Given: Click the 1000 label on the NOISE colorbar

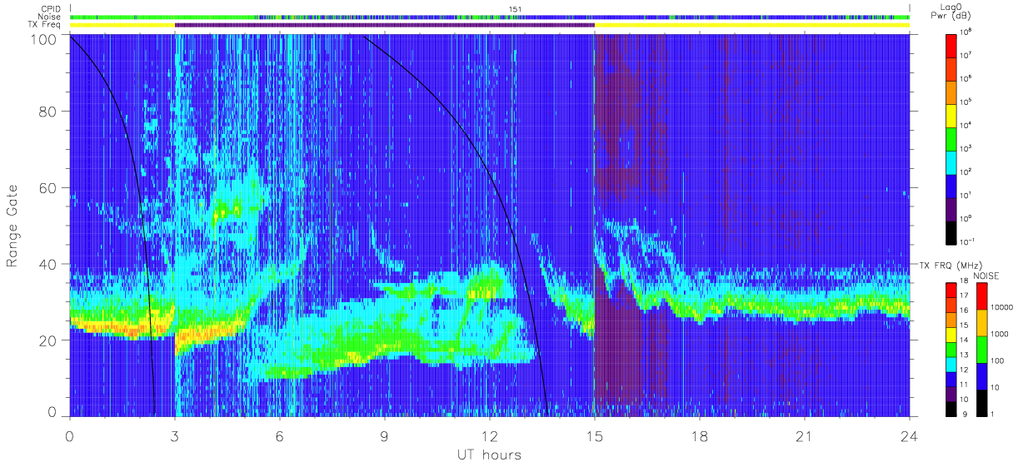Looking at the screenshot, I should click(1000, 334).
